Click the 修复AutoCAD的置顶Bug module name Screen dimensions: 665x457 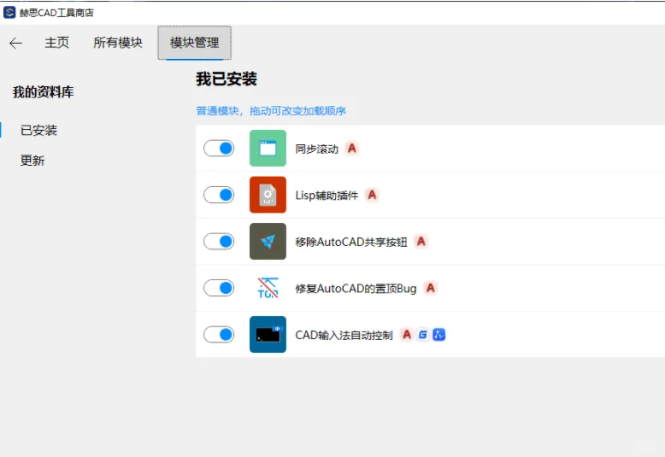(x=356, y=289)
